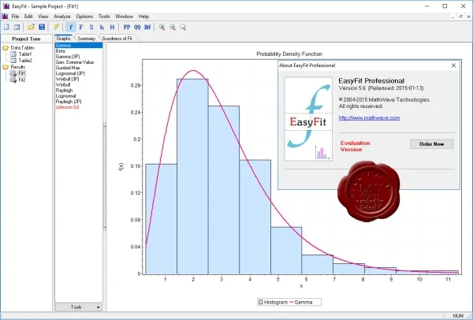Show the survival function (S) graph
Image resolution: width=473 pixels, height=320 pixels.
pos(91,27)
